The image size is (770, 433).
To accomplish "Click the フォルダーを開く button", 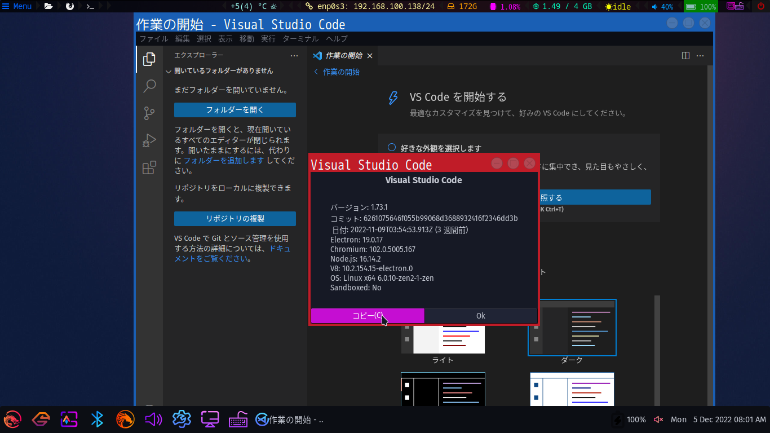I will click(235, 110).
